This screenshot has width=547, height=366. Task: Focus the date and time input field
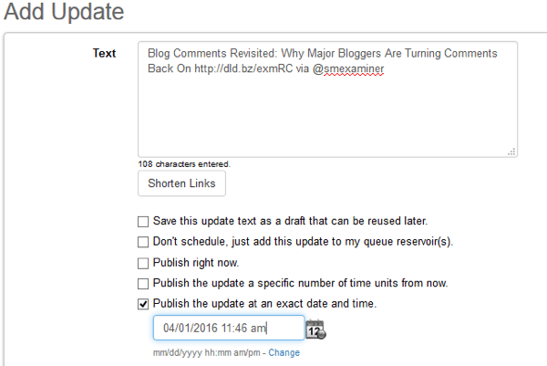[229, 328]
